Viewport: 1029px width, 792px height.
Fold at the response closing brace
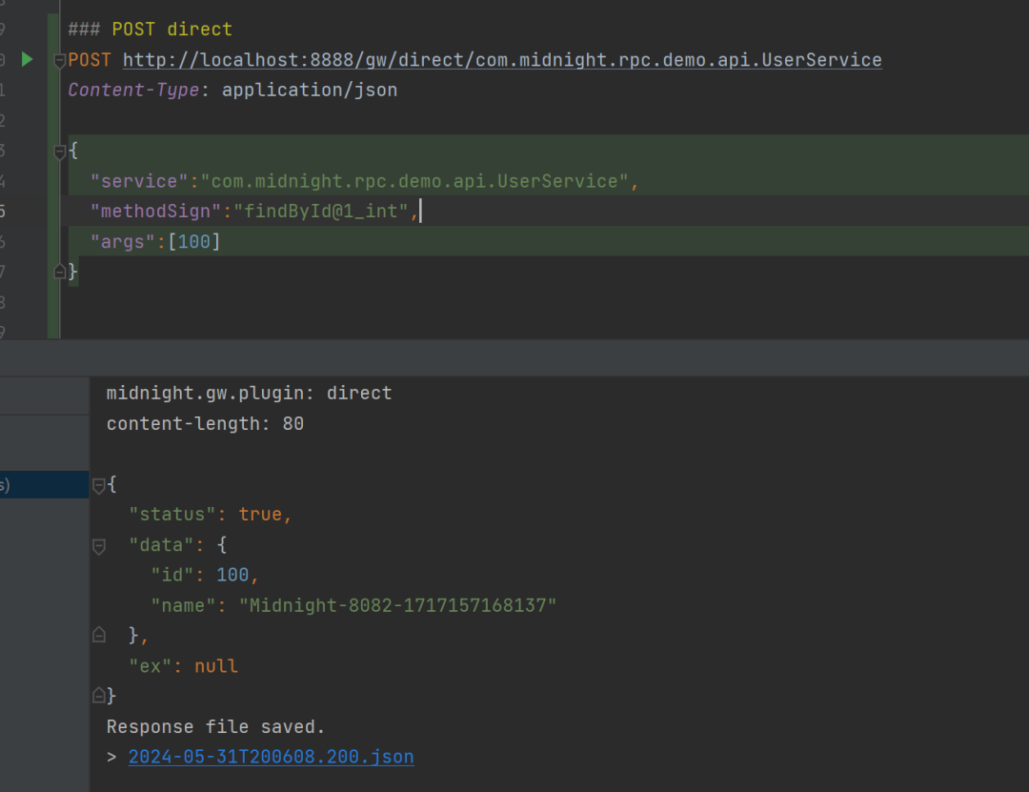click(x=99, y=696)
